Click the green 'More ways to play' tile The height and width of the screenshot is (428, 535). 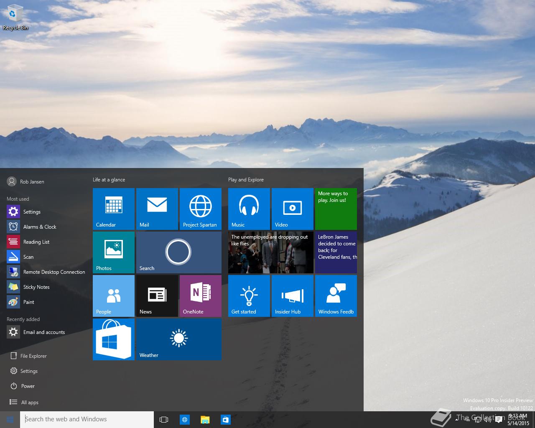point(336,209)
